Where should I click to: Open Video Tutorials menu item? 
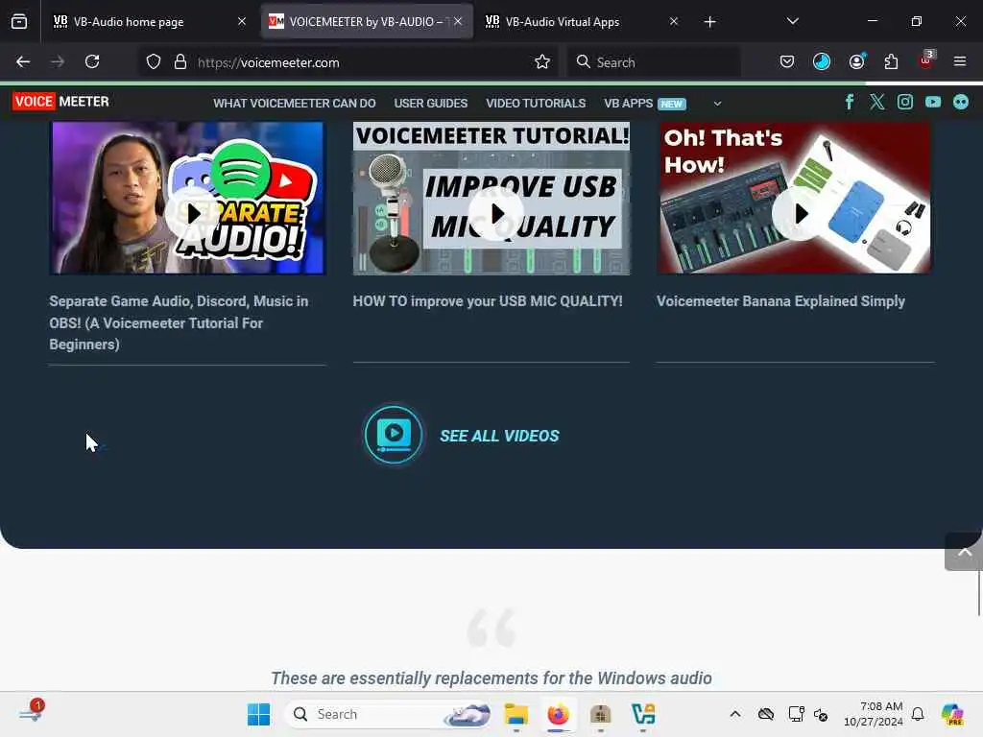pyautogui.click(x=536, y=104)
